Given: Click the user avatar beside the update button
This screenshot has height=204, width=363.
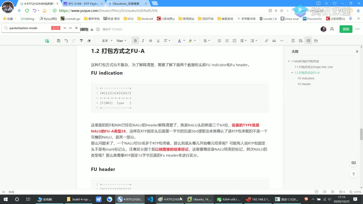Looking at the screenshot, I should pyautogui.click(x=323, y=29).
